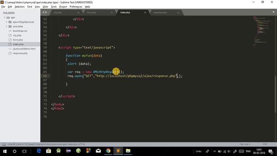The height and width of the screenshot is (156, 277).
Task: Open the touch keyboard tray icon
Action: 242,151
